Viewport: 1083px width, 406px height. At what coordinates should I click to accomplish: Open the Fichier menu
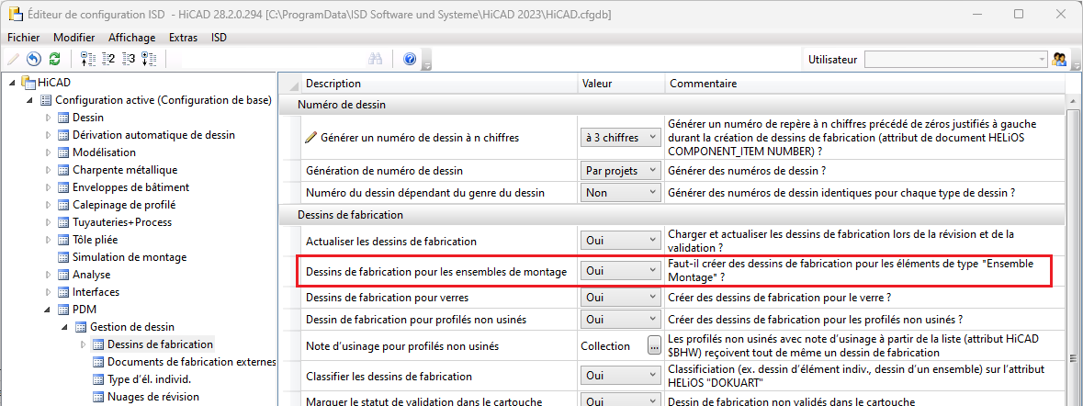(24, 38)
